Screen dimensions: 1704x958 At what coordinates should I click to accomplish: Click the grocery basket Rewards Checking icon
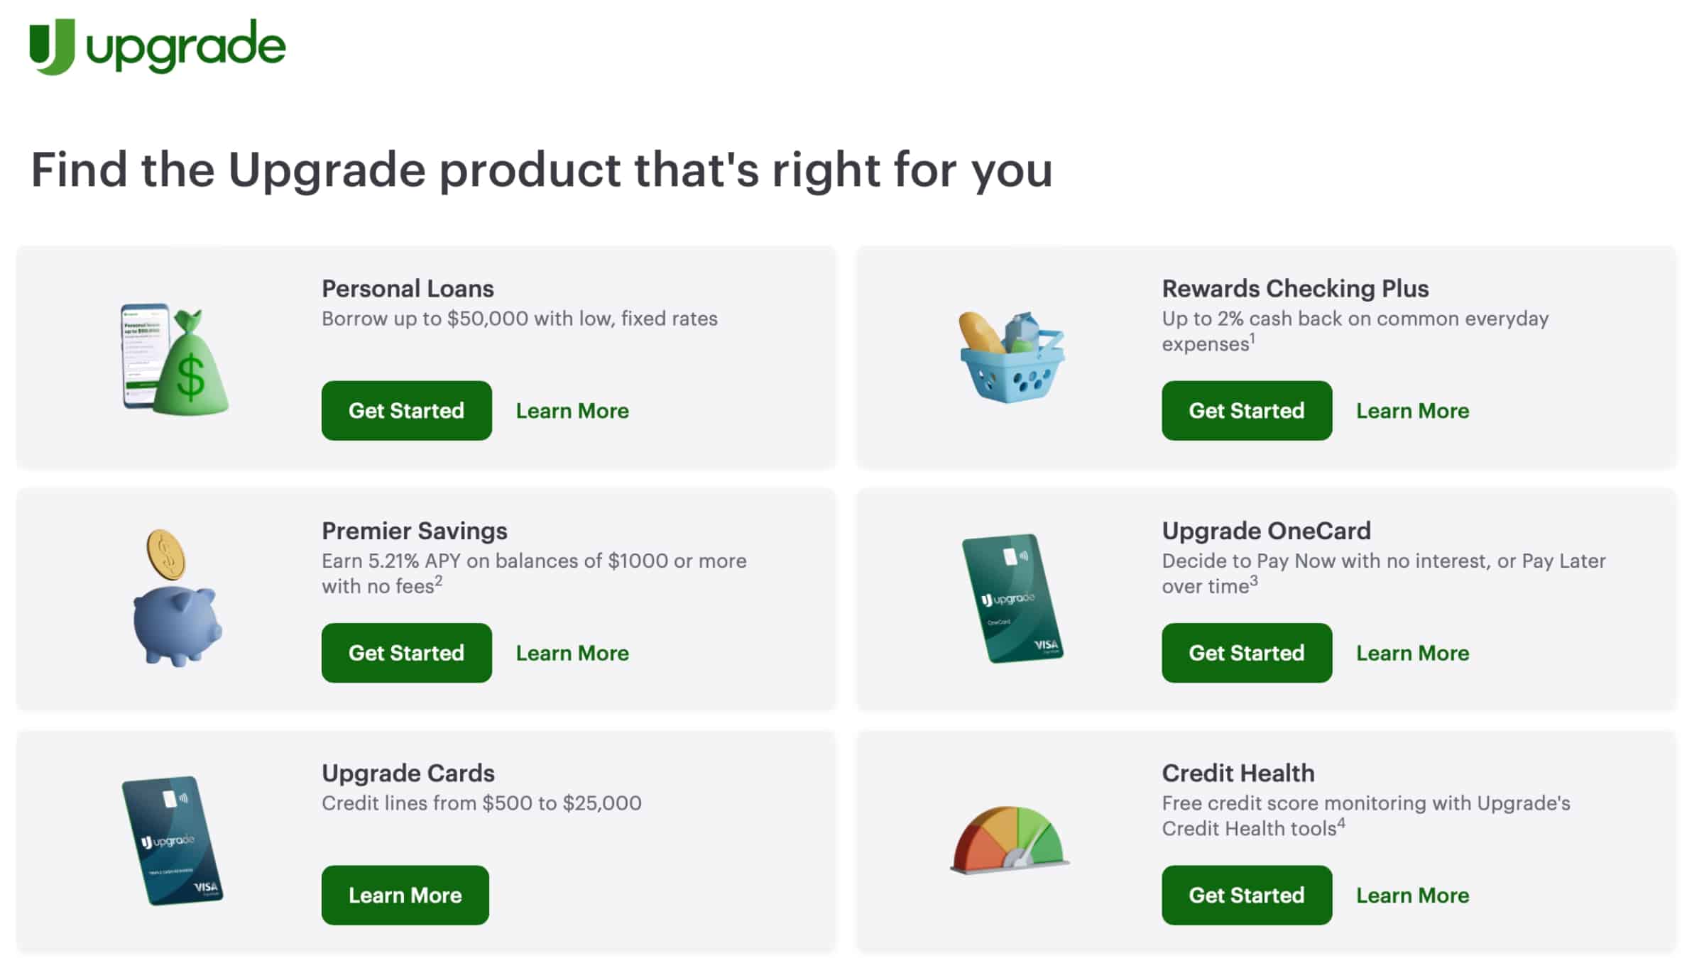1011,357
